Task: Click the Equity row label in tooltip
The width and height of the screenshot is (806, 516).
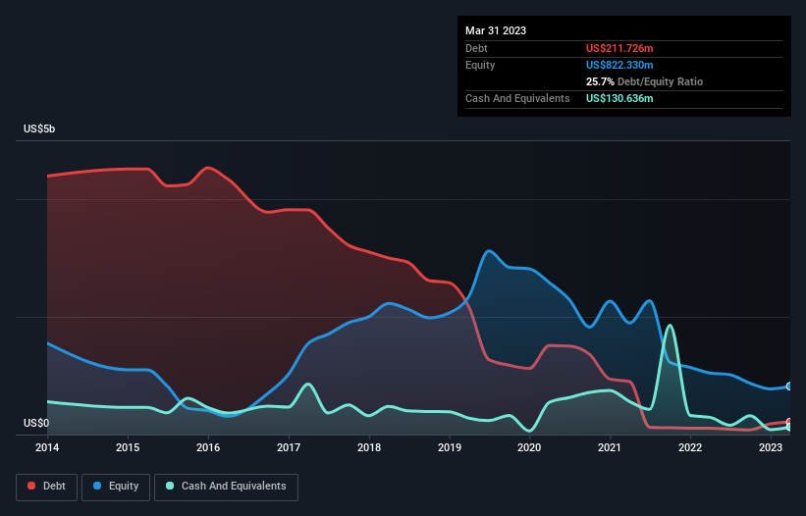Action: (480, 65)
